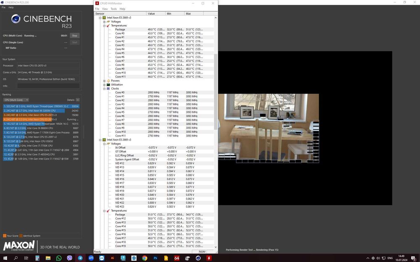Click HWMonitor scrollbar up arrow
This screenshot has height=262, width=420.
tap(215, 18)
